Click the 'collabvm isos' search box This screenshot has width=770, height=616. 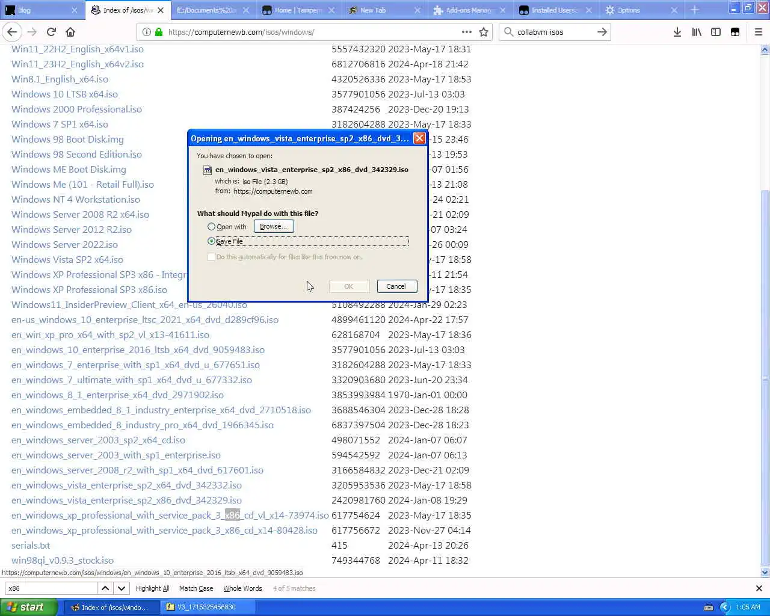point(553,32)
